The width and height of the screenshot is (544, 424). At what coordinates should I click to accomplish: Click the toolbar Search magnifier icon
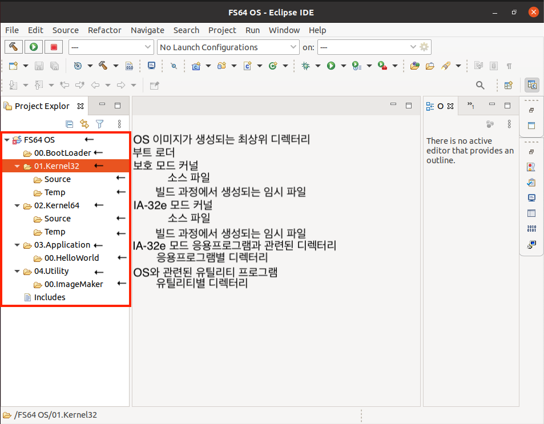[x=480, y=86]
